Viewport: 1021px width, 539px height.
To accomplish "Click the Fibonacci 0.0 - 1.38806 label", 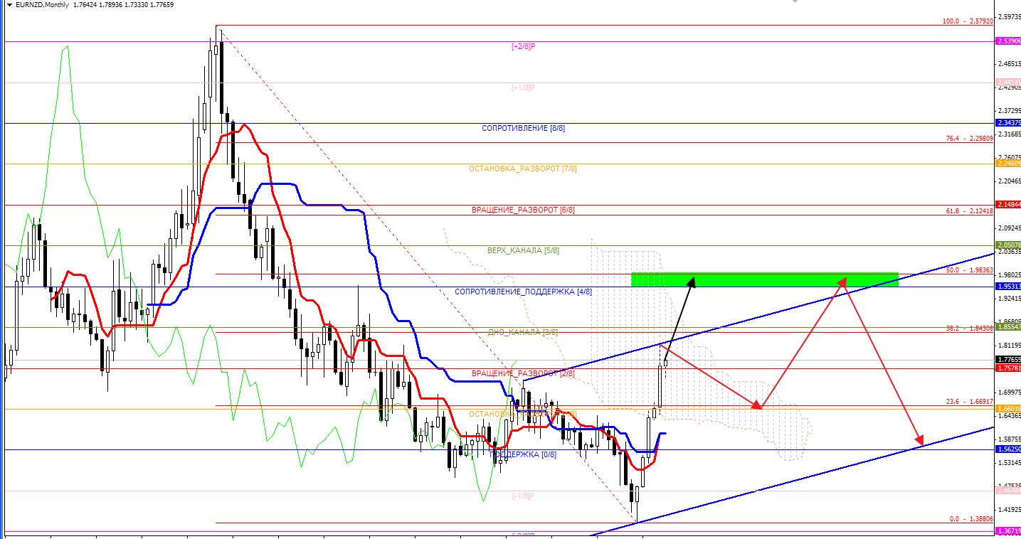I will [x=970, y=519].
